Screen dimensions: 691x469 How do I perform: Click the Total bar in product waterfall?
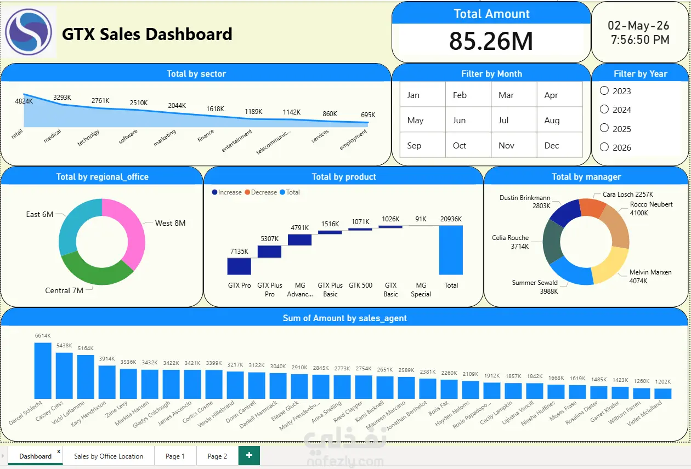tap(451, 250)
